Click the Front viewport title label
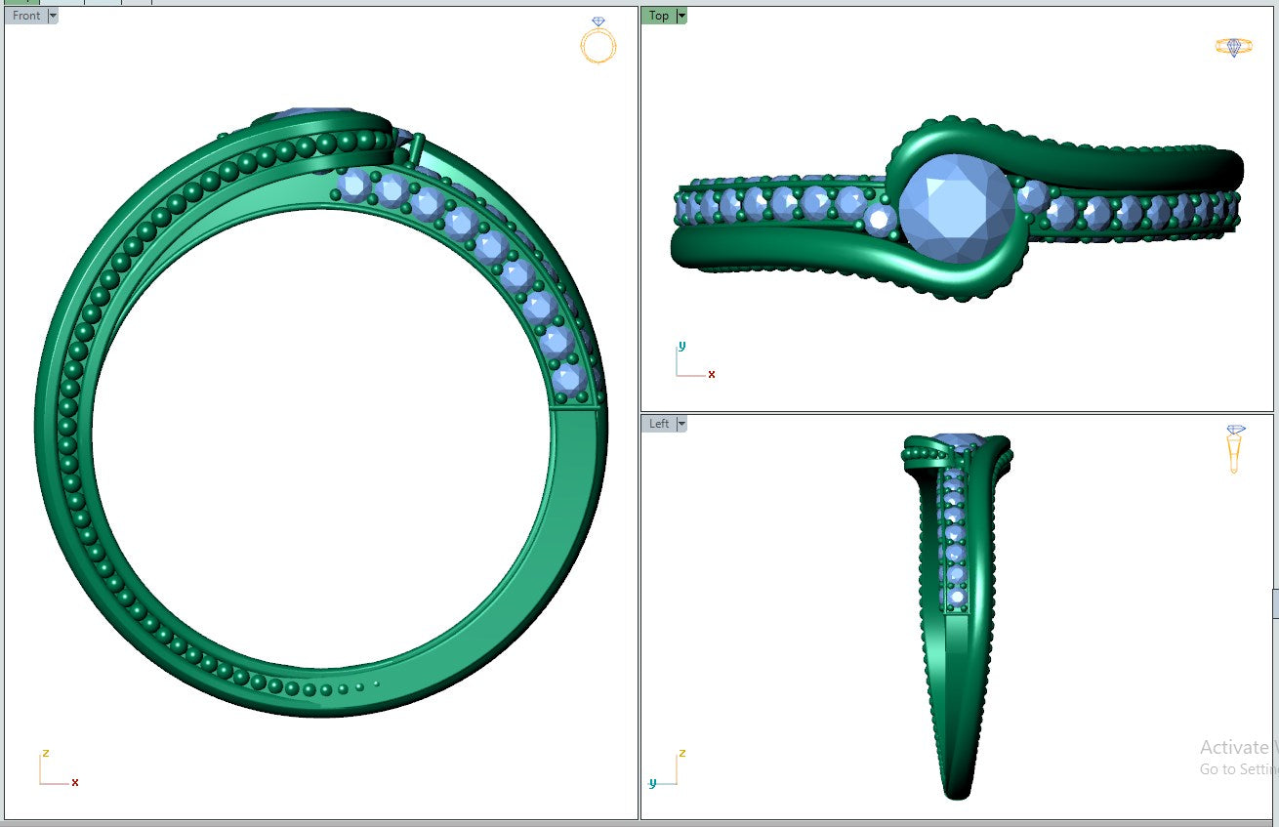The height and width of the screenshot is (827, 1279). [26, 16]
